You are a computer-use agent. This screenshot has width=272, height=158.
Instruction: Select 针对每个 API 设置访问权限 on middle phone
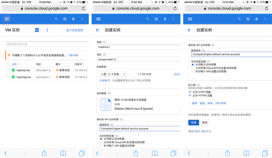tap(101, 146)
